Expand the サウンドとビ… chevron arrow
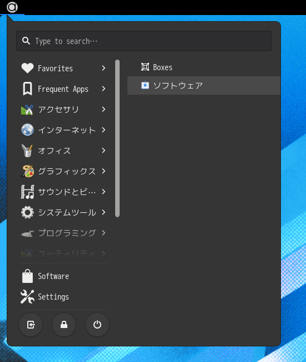The width and height of the screenshot is (306, 362). [x=103, y=192]
